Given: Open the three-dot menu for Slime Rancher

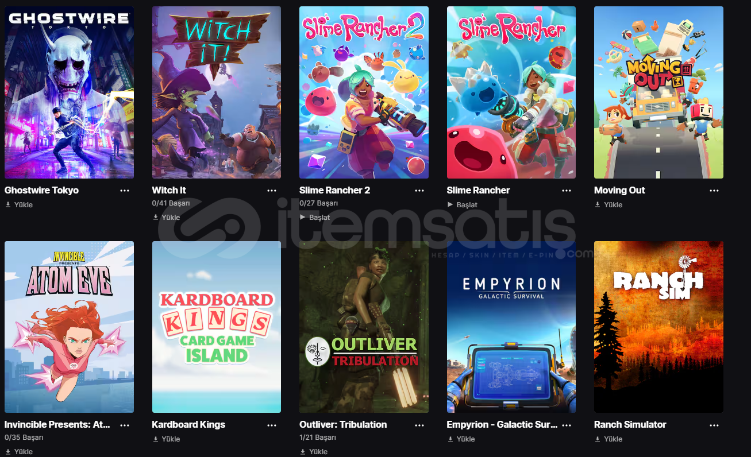Looking at the screenshot, I should [567, 191].
